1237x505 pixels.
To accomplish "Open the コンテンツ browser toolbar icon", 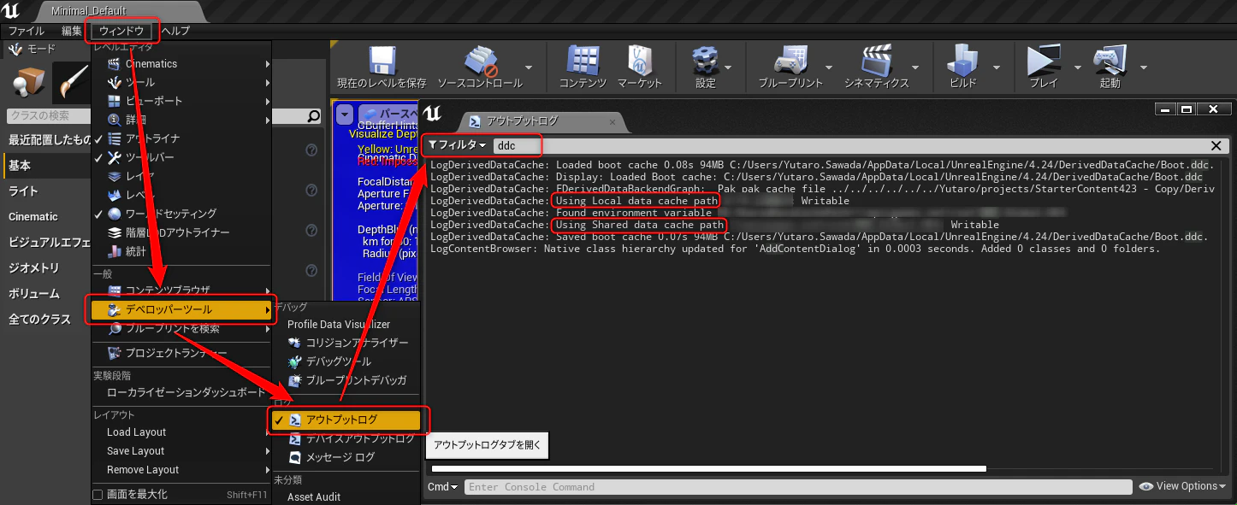I will (583, 61).
